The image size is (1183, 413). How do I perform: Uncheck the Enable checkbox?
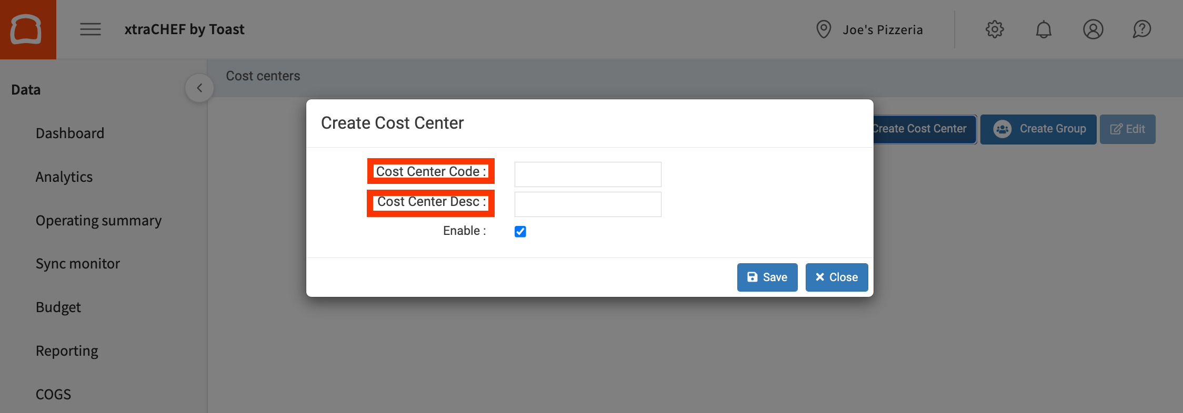point(520,232)
